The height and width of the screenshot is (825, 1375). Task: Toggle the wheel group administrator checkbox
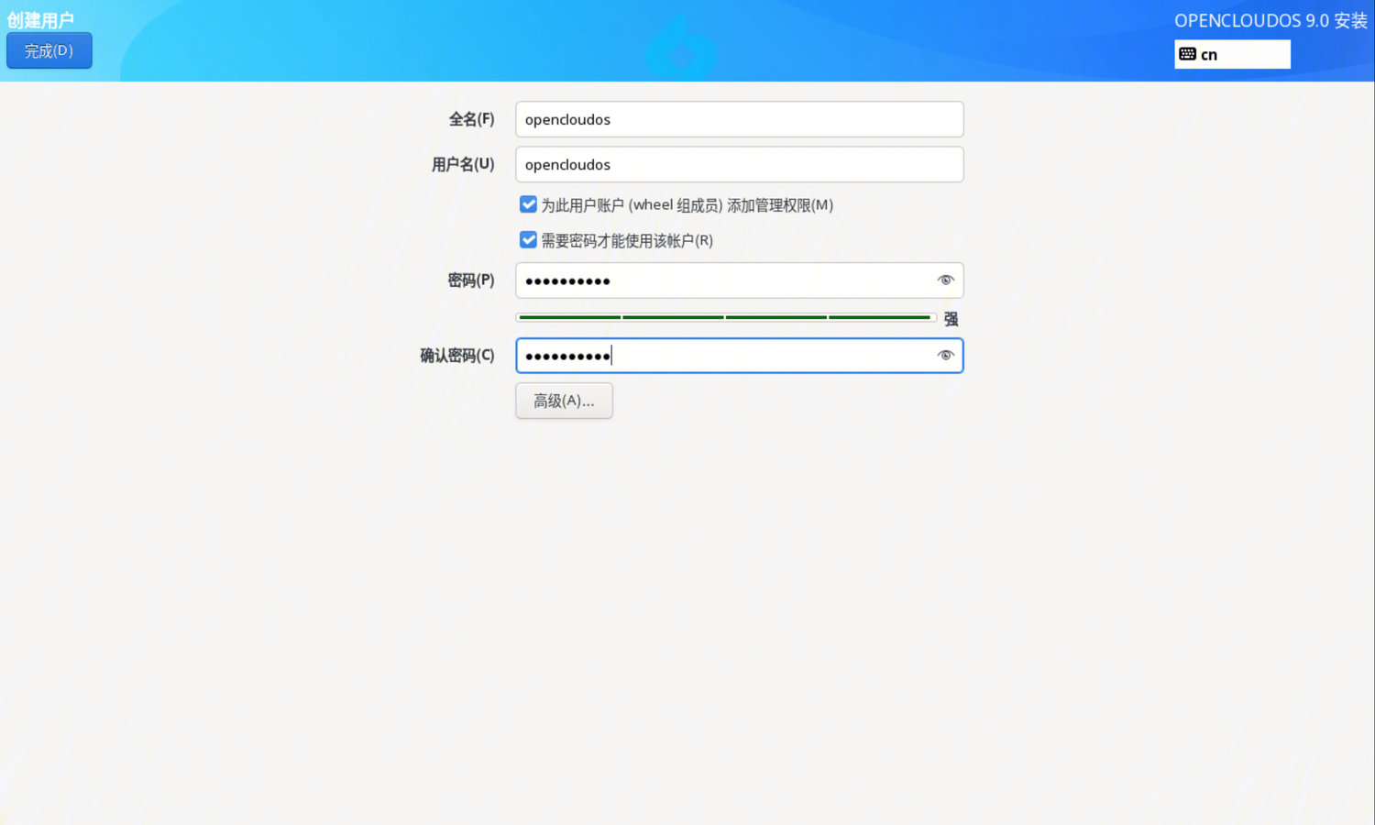(x=528, y=204)
